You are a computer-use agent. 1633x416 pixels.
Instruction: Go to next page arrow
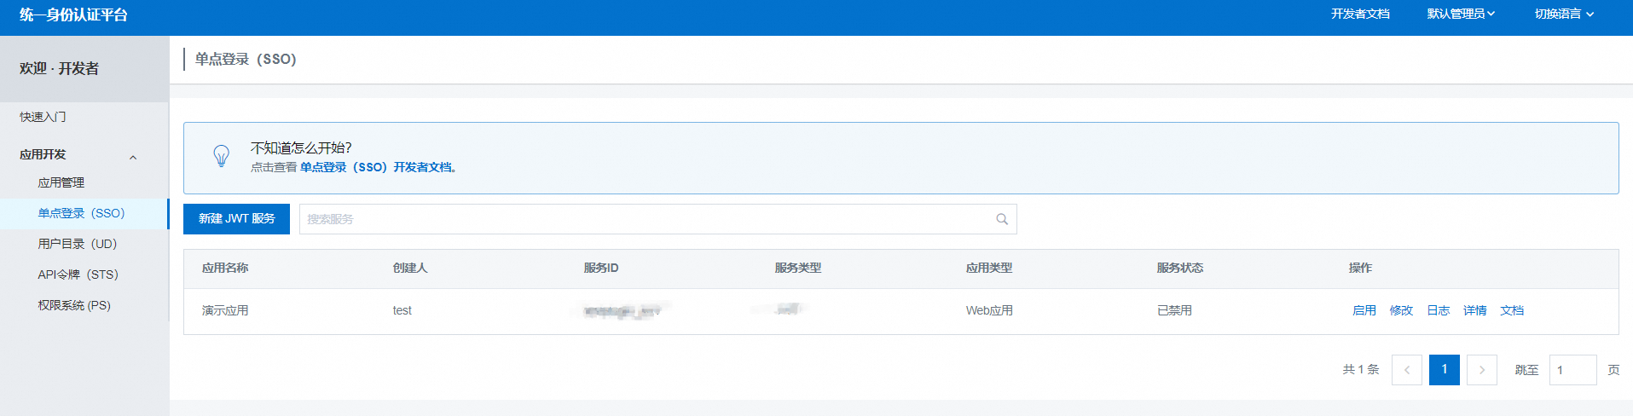1481,370
